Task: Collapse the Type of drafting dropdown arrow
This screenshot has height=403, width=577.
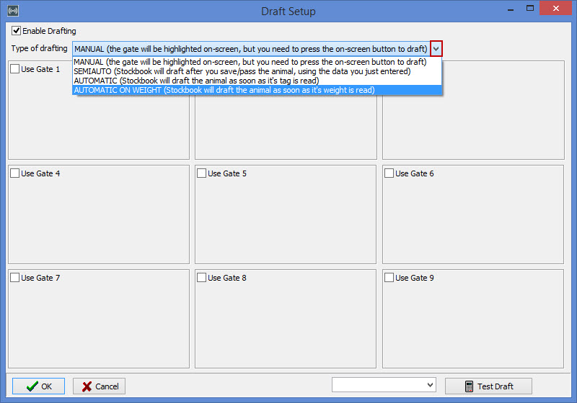Action: coord(436,49)
